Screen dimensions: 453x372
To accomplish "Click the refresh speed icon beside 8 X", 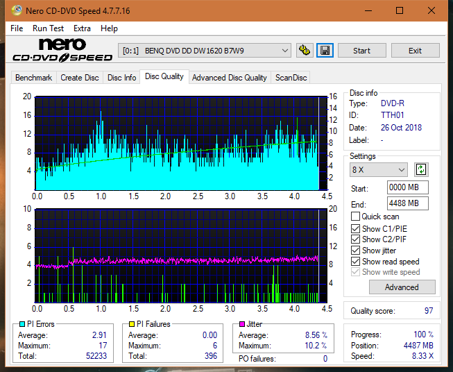I will pyautogui.click(x=421, y=169).
